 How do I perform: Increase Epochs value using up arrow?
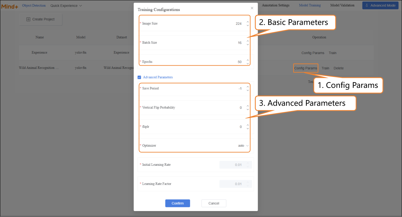(248, 60)
